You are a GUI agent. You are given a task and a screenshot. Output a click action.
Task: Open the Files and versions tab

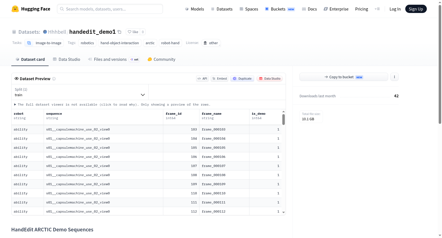click(114, 59)
